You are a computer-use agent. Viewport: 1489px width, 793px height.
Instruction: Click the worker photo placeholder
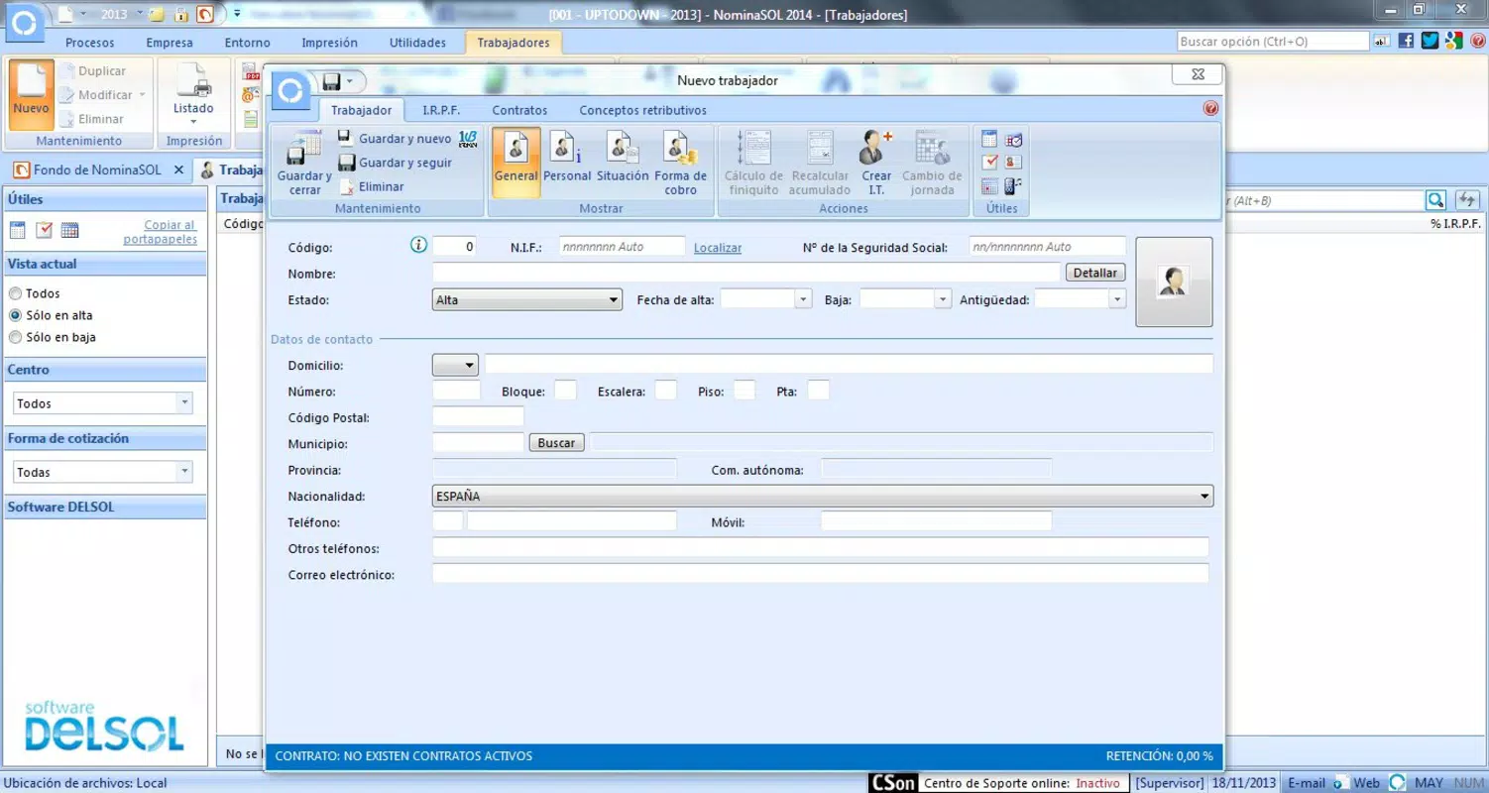1174,282
